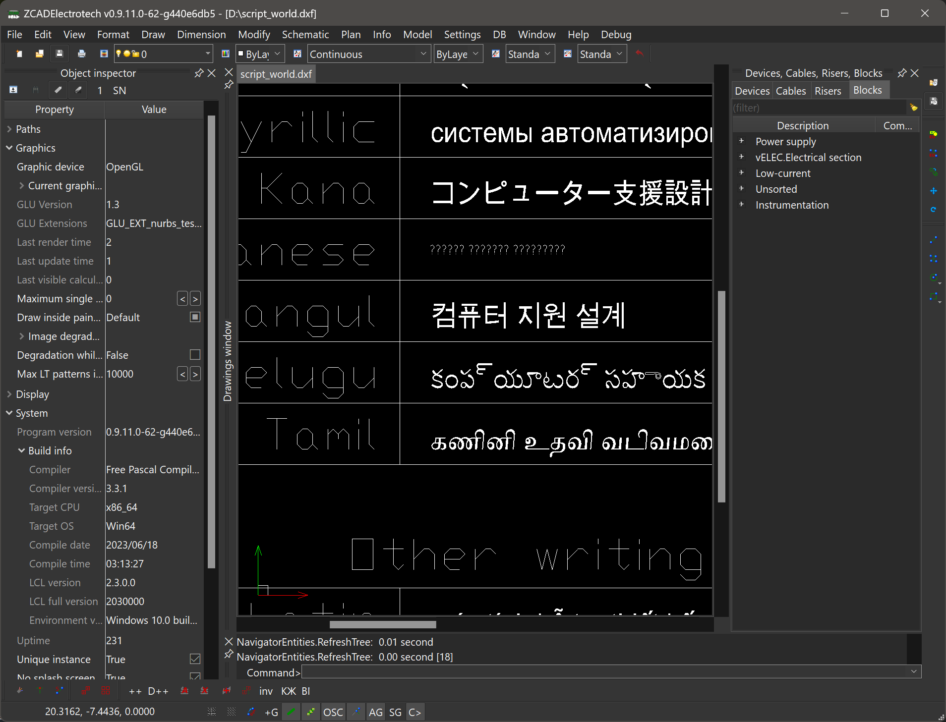Create a new drawing file
This screenshot has height=722, width=946.
(19, 54)
